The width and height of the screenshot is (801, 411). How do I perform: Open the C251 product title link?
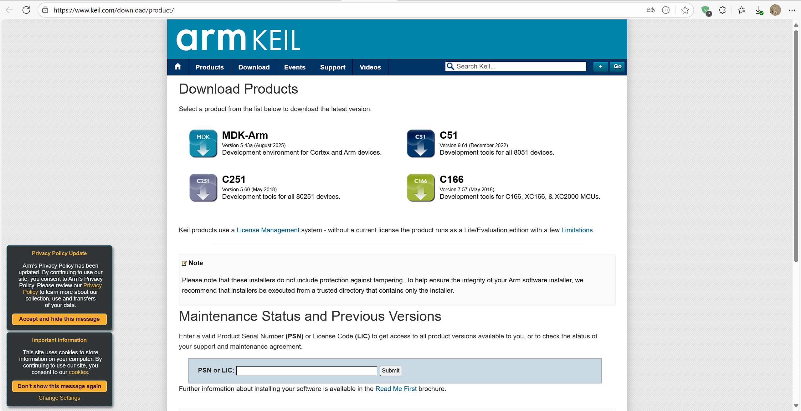pyautogui.click(x=234, y=179)
